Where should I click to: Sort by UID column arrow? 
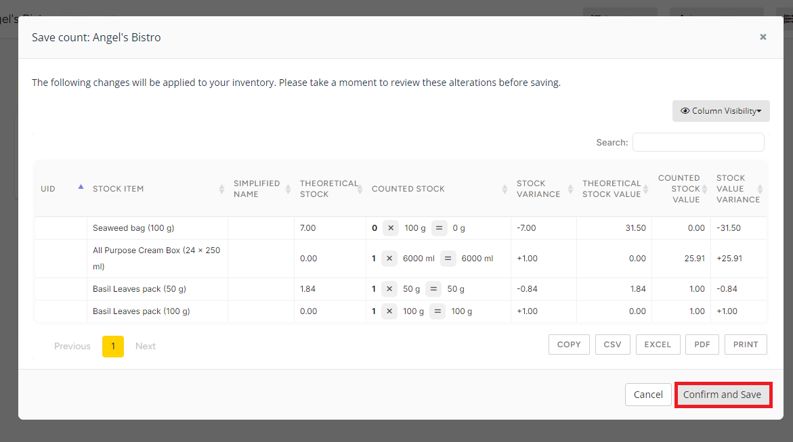81,187
